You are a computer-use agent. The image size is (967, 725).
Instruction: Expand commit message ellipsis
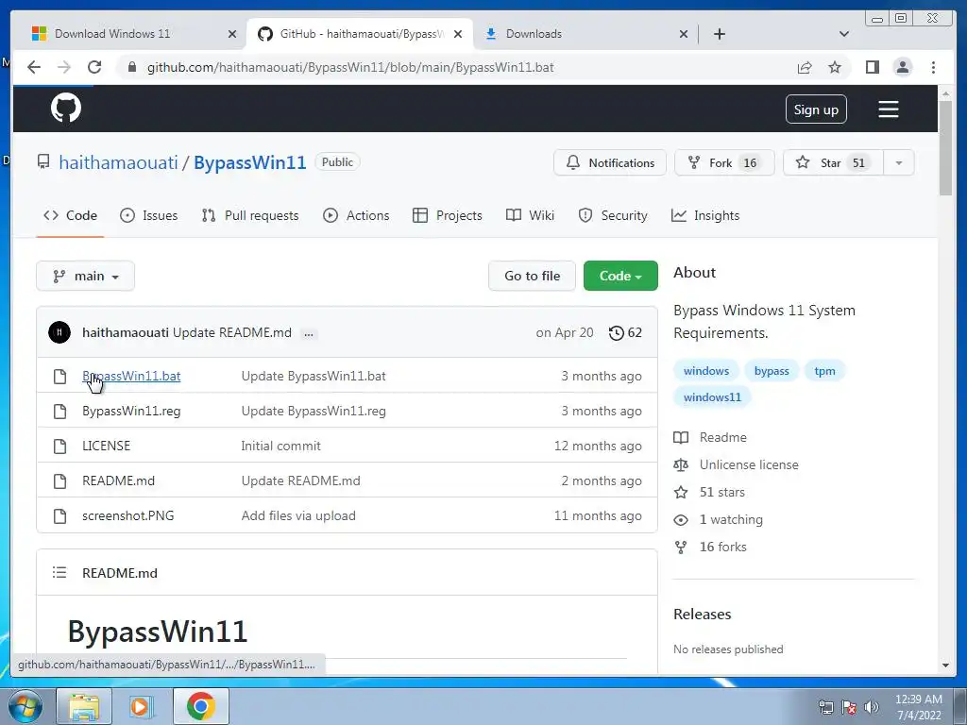[x=309, y=333]
